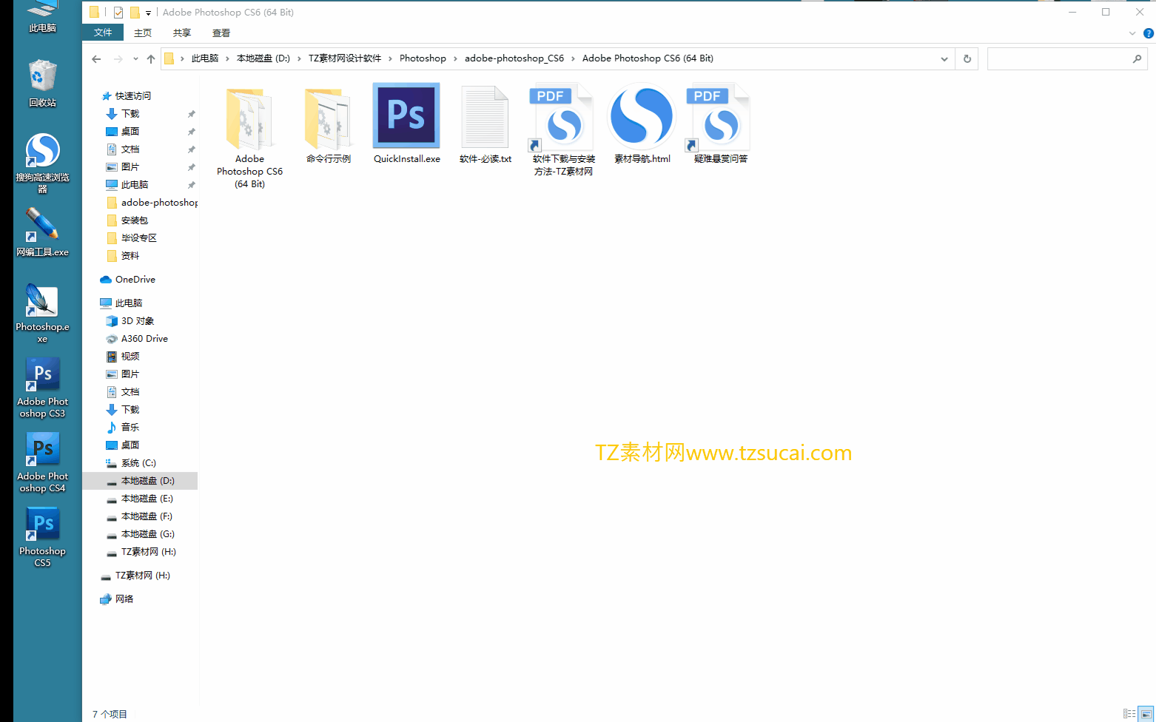Click the 回收站 recycle bin desktop icon
The image size is (1156, 722).
click(42, 83)
